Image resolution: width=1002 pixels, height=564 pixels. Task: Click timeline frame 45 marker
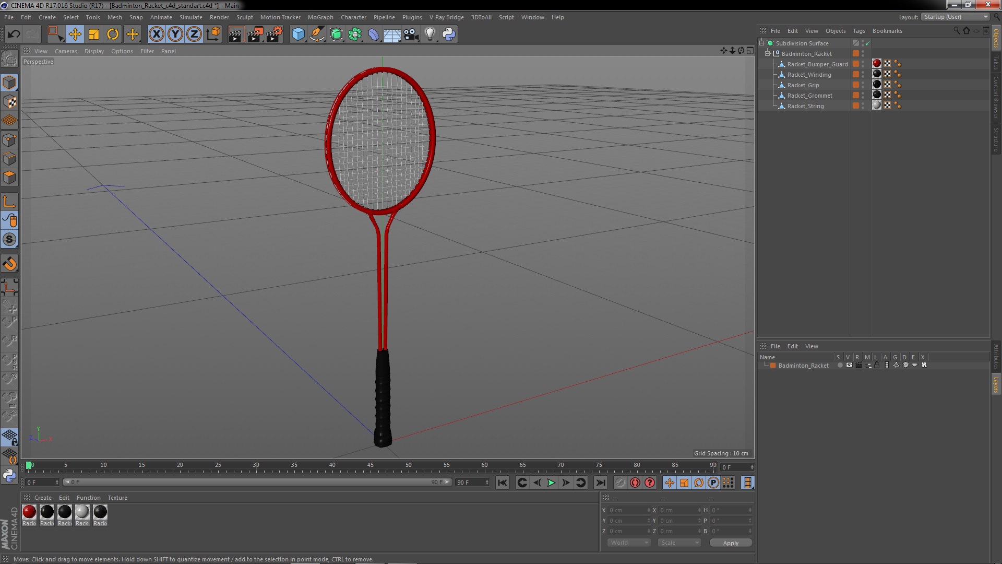(x=370, y=465)
